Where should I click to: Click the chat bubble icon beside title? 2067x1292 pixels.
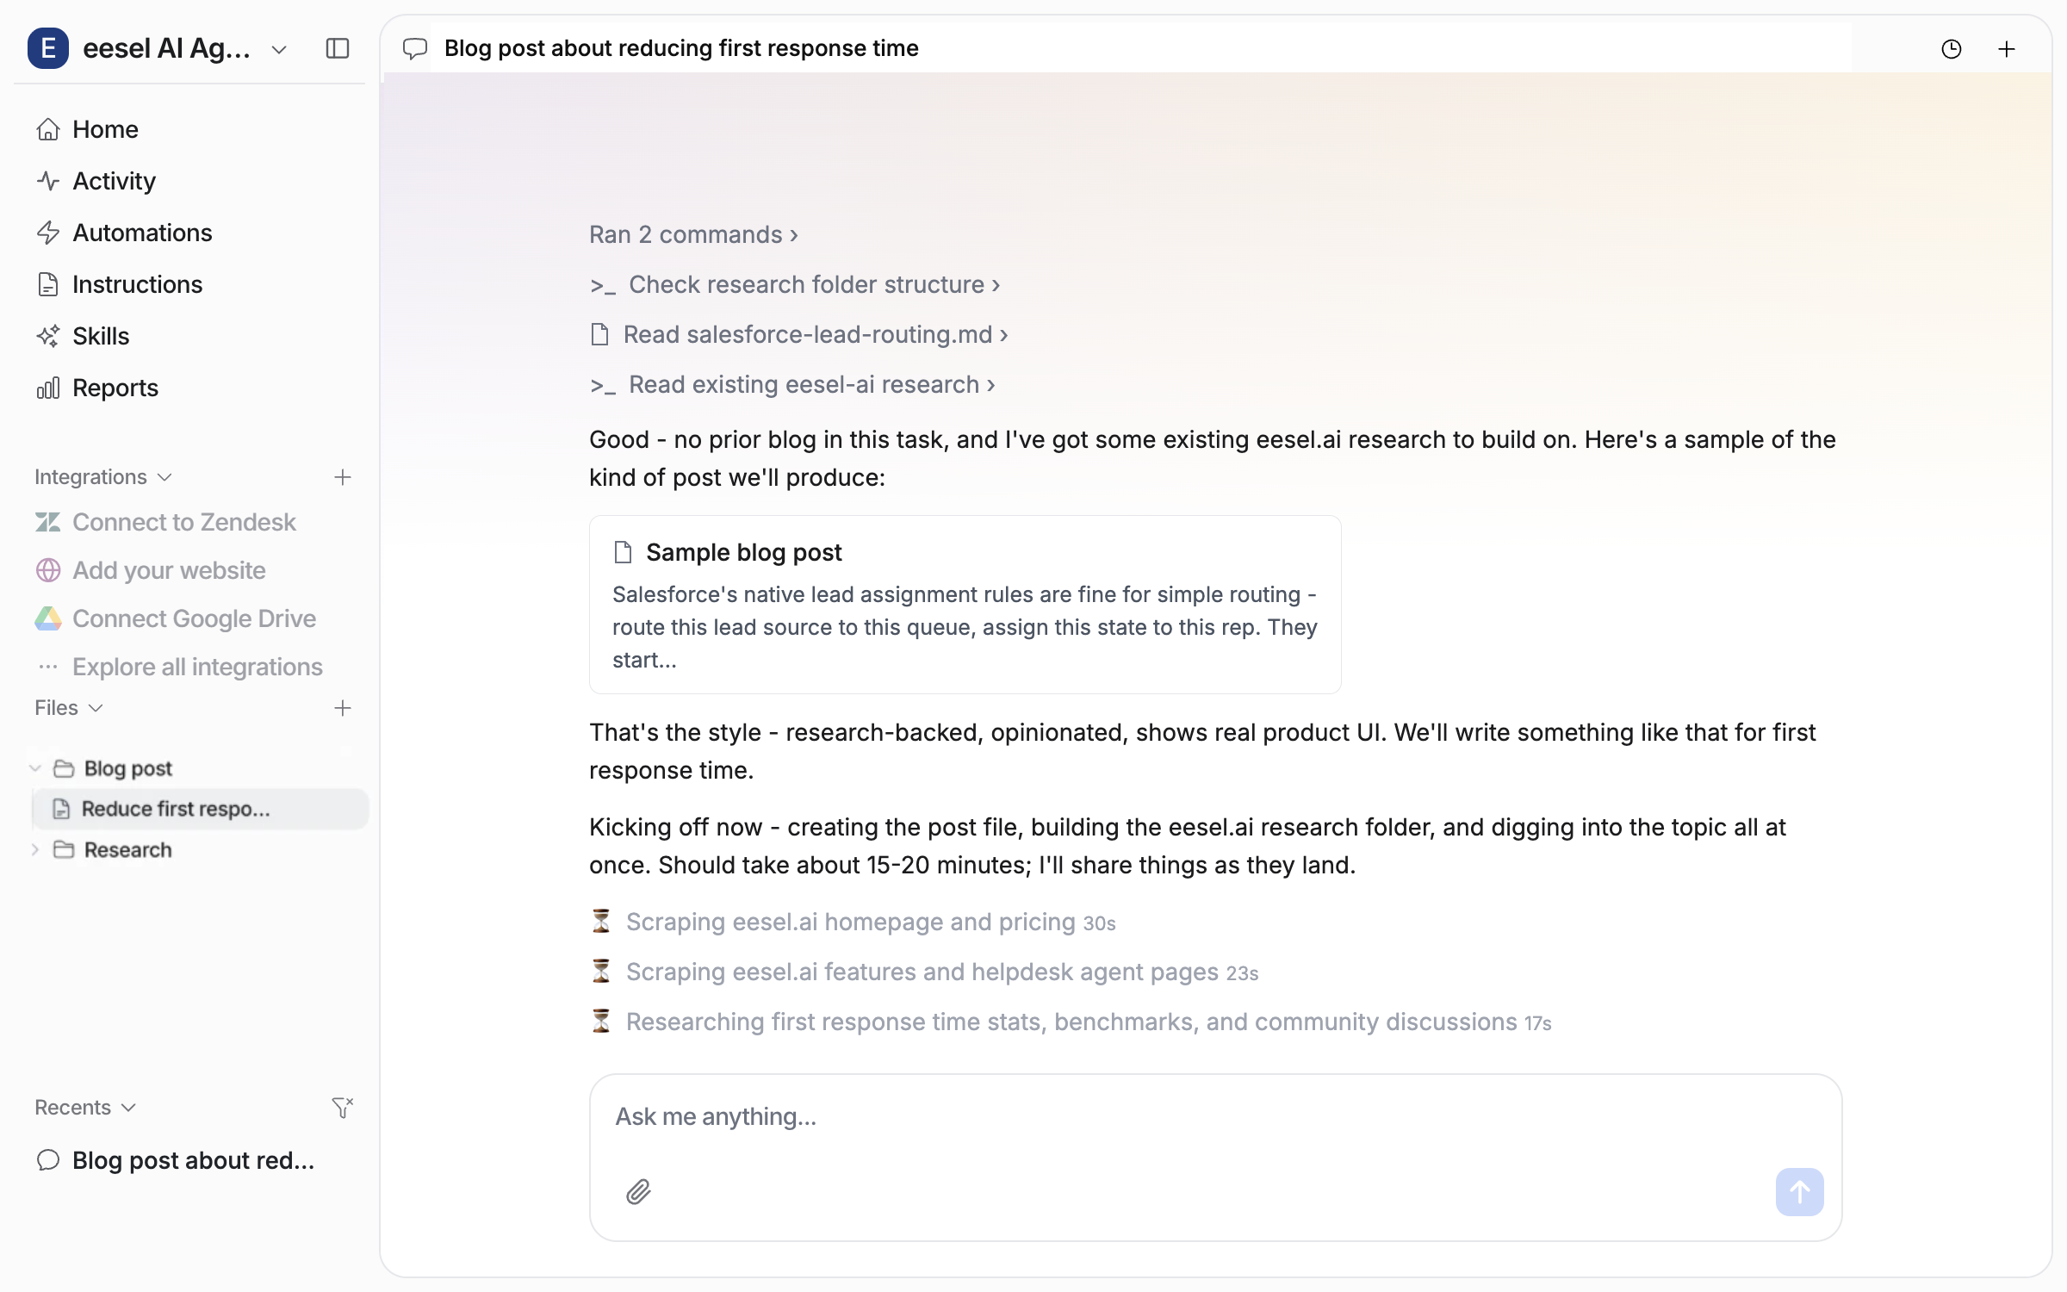pyautogui.click(x=415, y=48)
